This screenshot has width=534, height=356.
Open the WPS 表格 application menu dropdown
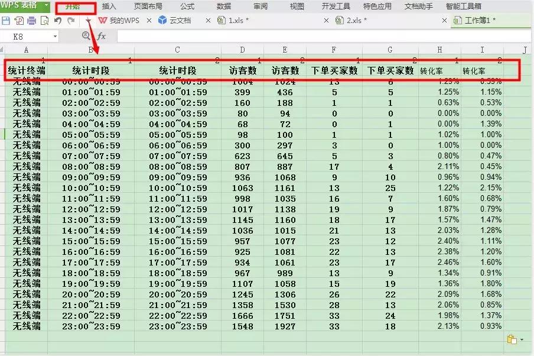pos(25,6)
